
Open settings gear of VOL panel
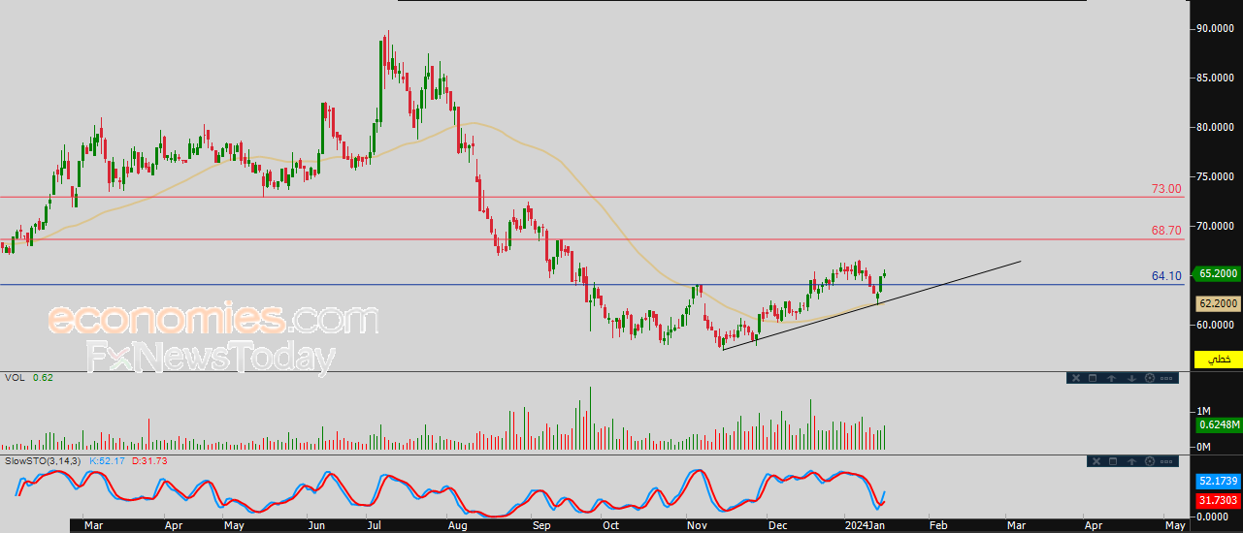click(1150, 378)
